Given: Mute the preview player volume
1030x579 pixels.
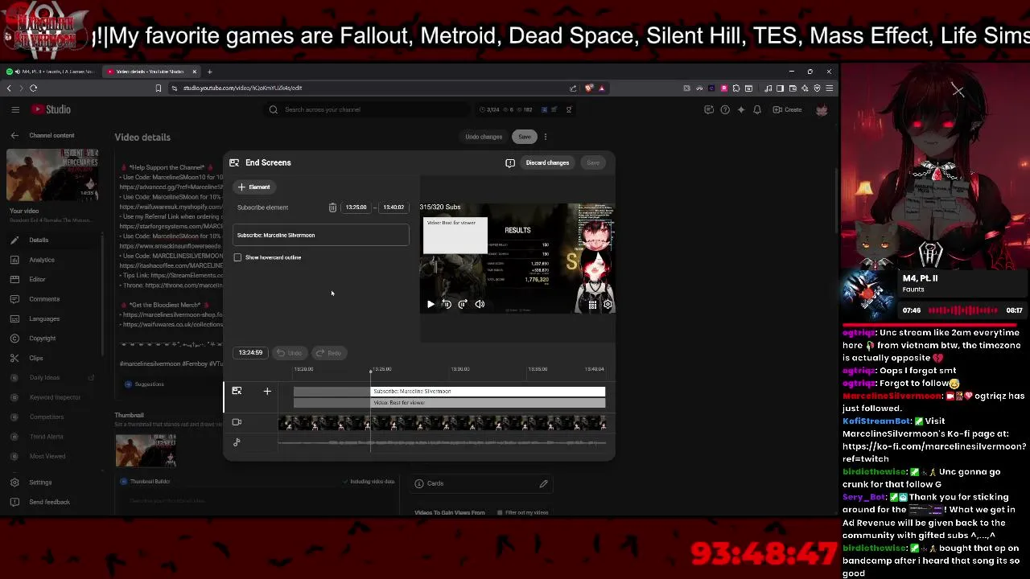Looking at the screenshot, I should click(x=480, y=304).
